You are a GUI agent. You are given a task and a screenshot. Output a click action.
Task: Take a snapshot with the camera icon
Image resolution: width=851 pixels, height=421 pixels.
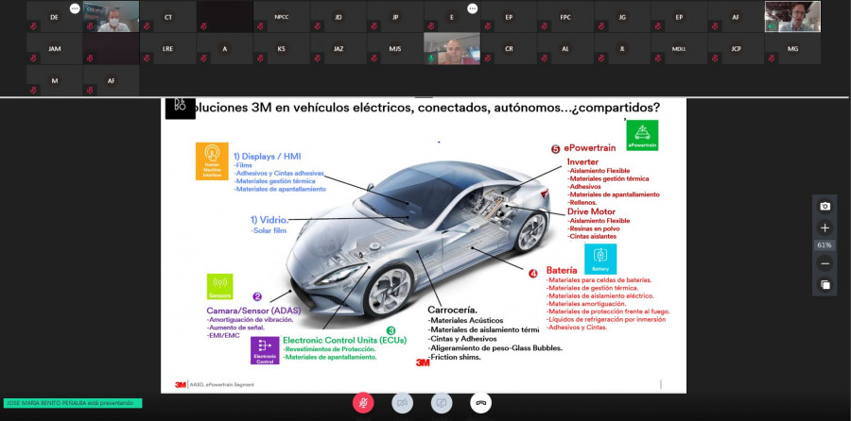(825, 207)
